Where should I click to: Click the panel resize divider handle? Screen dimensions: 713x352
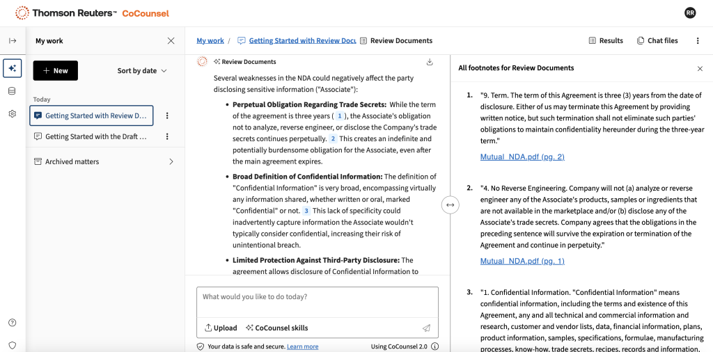[x=450, y=205]
